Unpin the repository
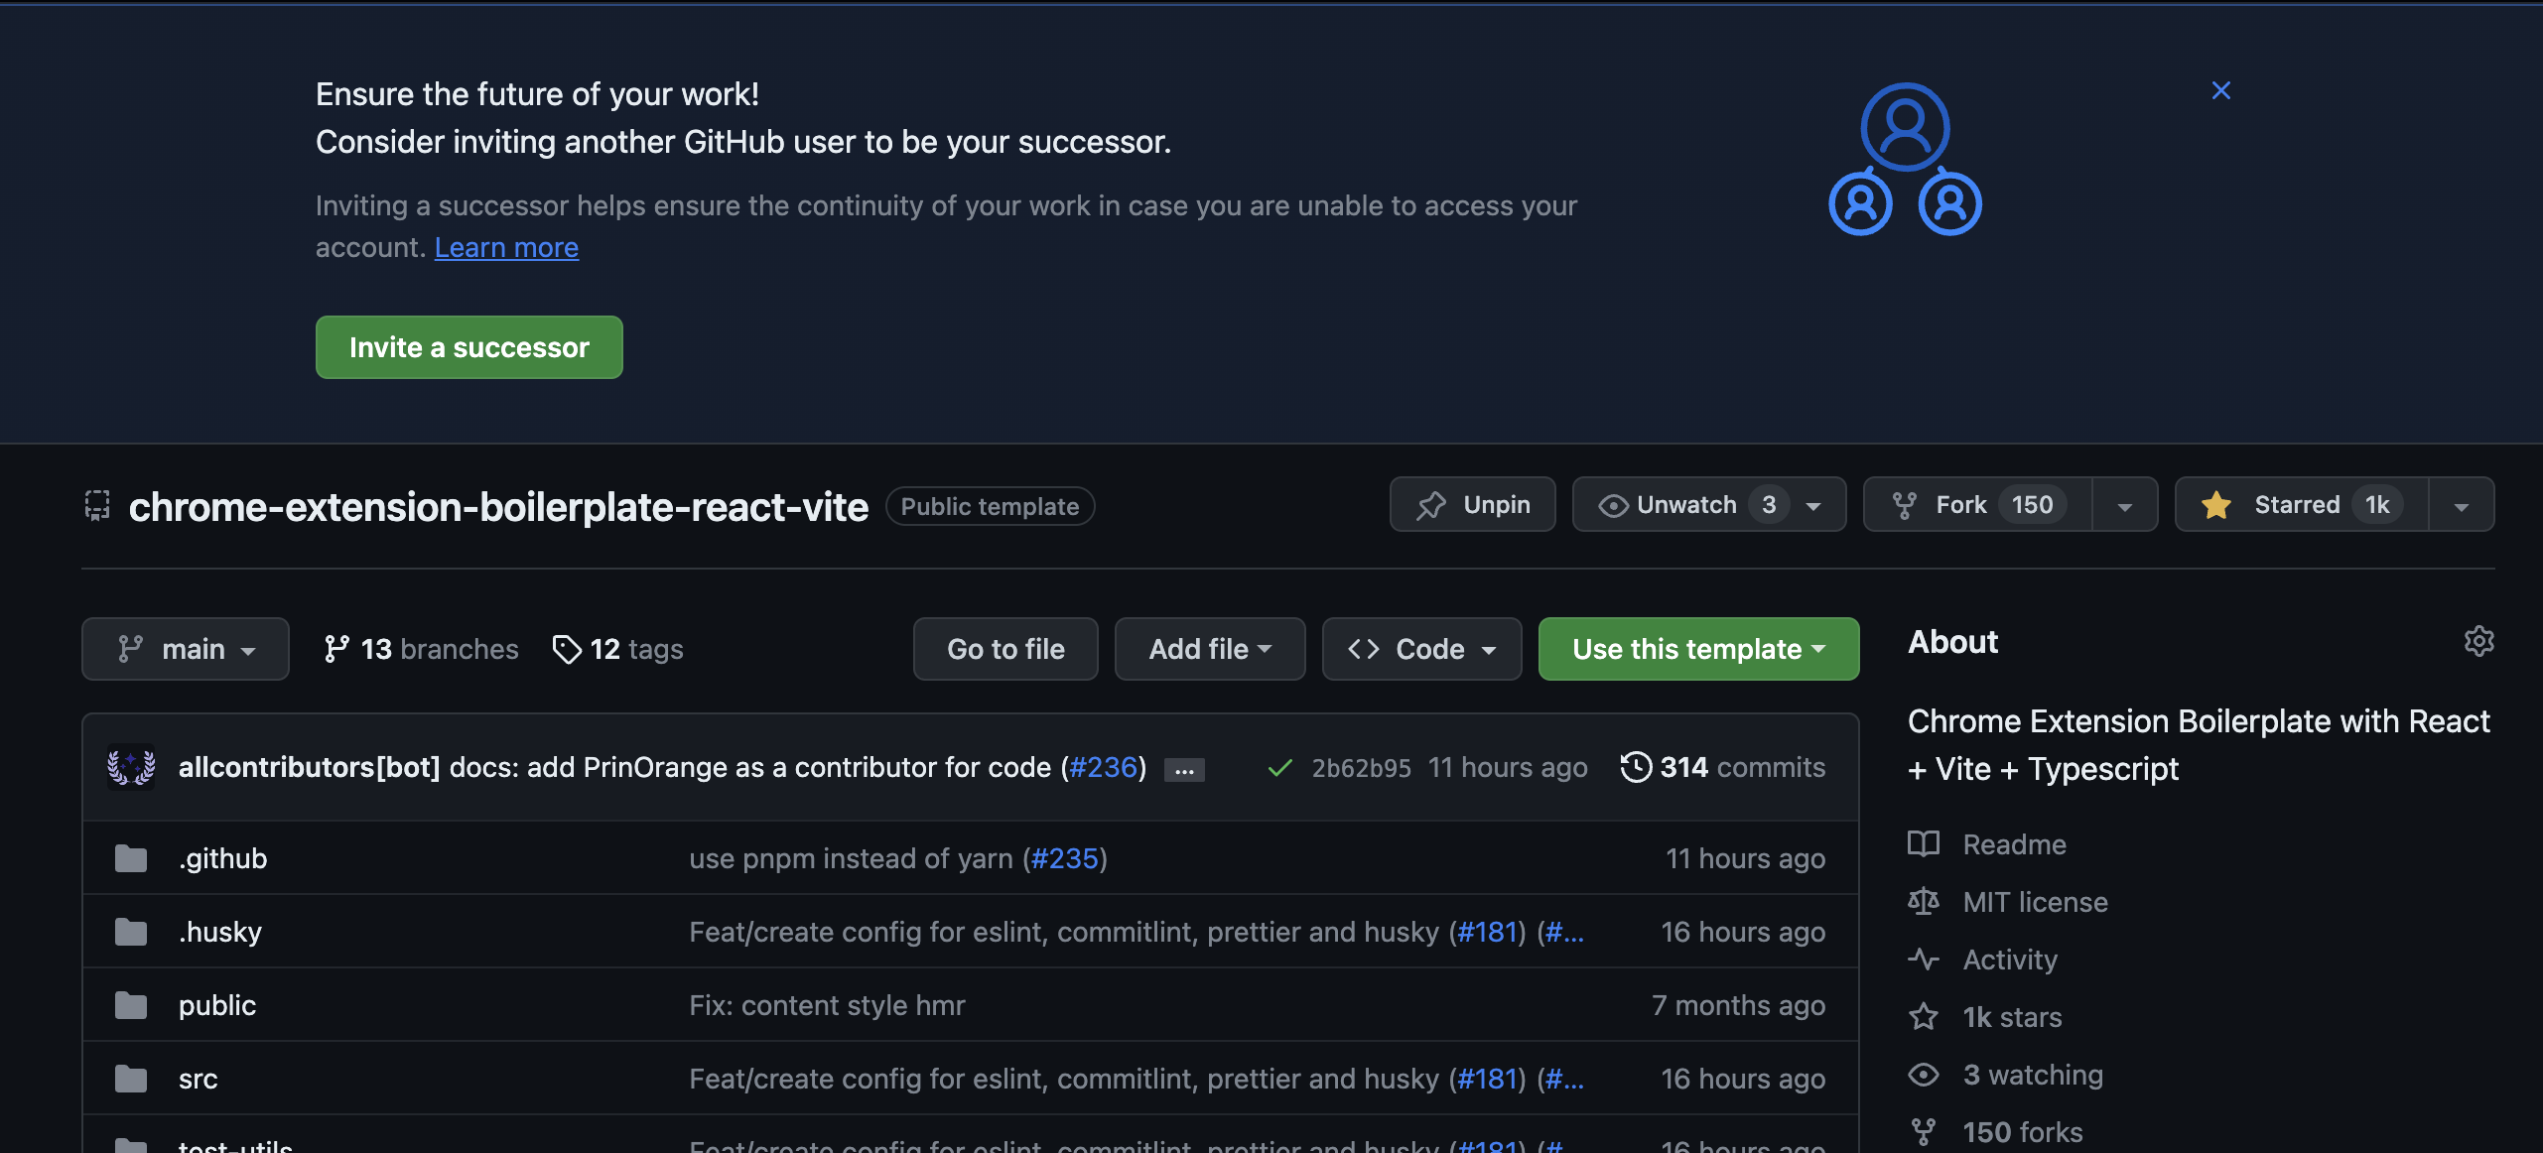This screenshot has height=1153, width=2543. click(x=1472, y=505)
